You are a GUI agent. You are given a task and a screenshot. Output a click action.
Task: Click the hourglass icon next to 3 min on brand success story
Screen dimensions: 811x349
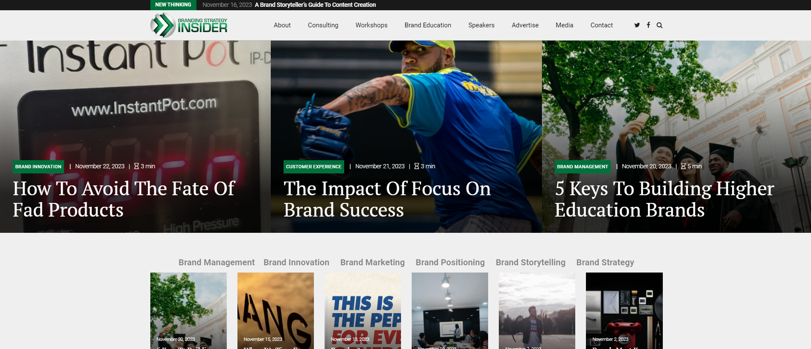click(x=416, y=166)
